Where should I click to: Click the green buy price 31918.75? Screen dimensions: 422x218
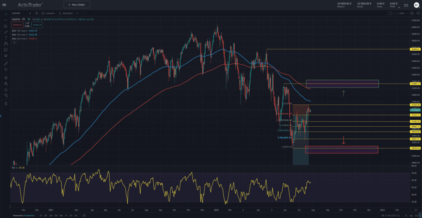pos(37,25)
